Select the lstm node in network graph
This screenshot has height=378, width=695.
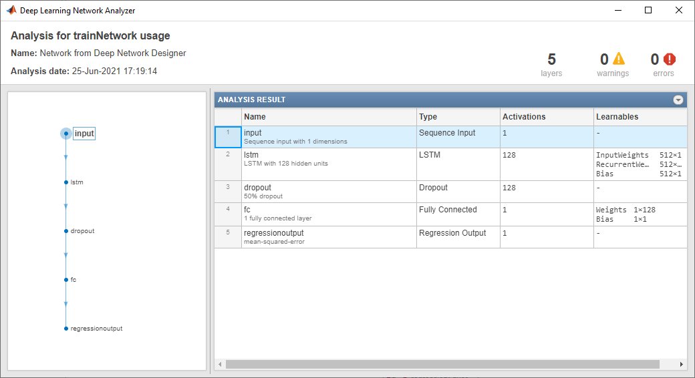[66, 182]
